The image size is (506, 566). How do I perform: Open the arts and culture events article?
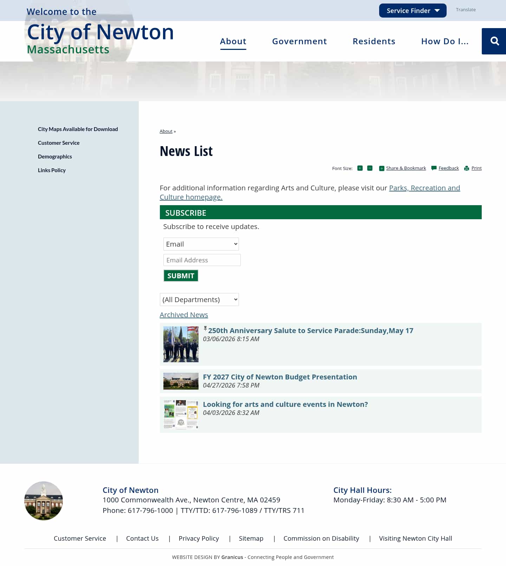(x=285, y=404)
